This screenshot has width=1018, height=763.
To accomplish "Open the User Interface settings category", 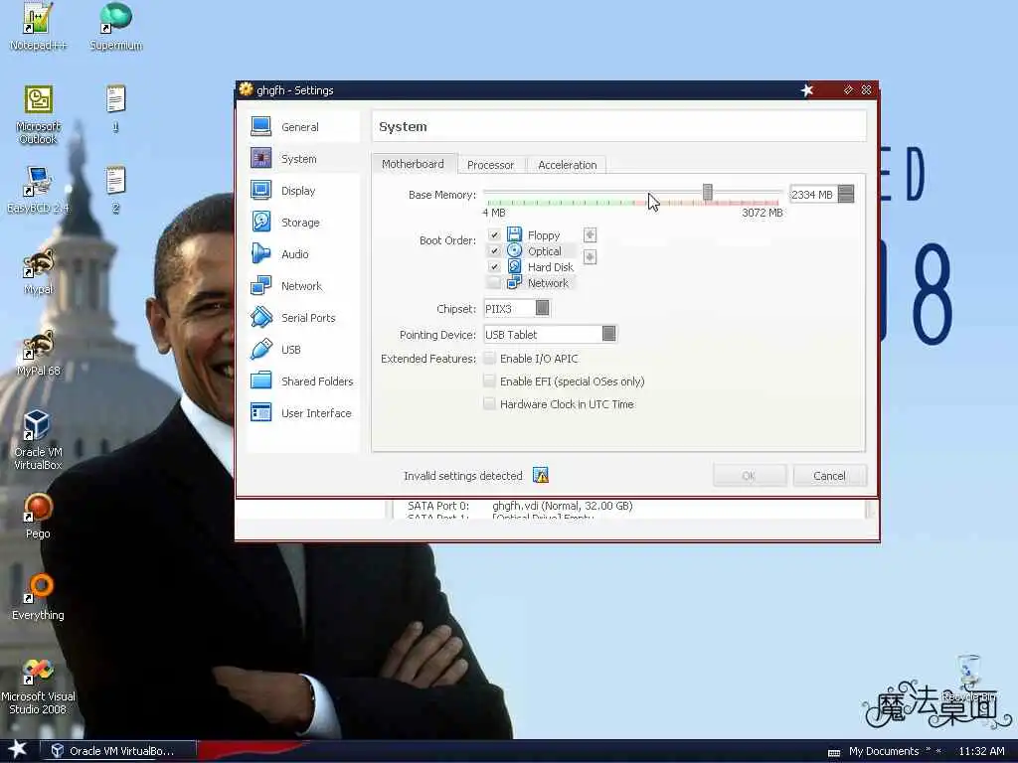I will pyautogui.click(x=302, y=413).
